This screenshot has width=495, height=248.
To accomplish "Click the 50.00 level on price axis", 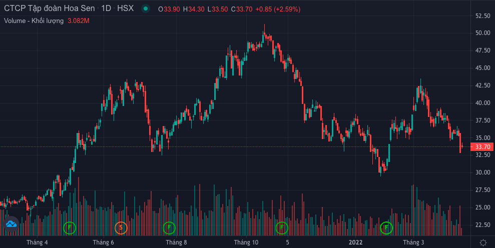I will click(x=482, y=33).
